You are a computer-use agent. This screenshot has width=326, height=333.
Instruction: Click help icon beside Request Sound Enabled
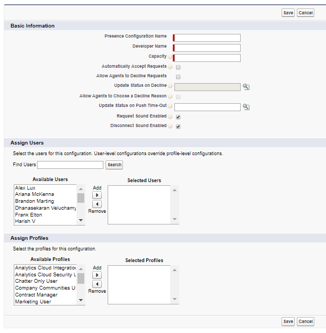170,116
